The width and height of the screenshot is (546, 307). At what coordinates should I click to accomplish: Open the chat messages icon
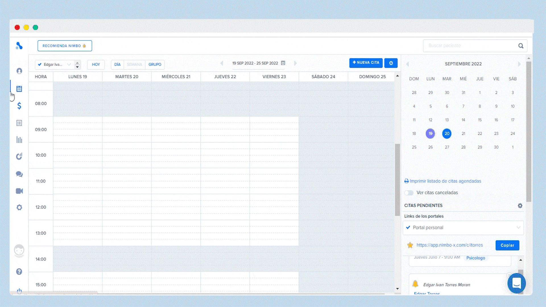[x=19, y=174]
